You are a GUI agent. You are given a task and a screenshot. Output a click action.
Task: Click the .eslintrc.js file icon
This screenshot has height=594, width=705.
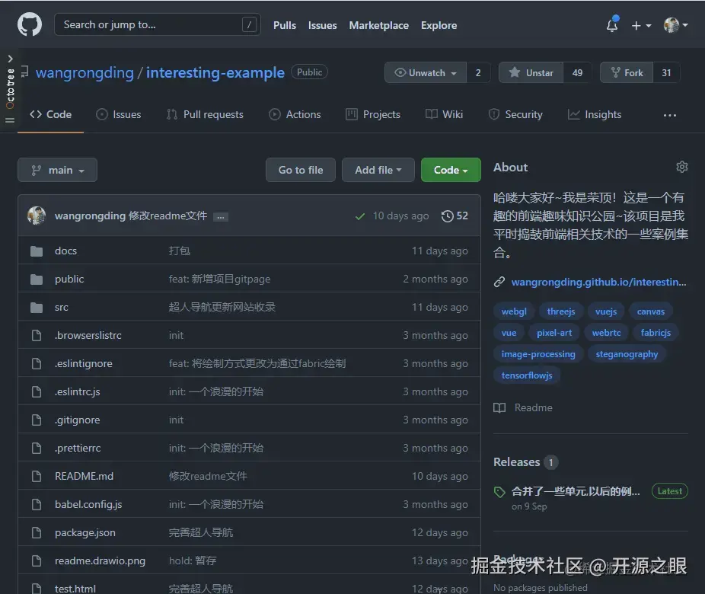[37, 391]
